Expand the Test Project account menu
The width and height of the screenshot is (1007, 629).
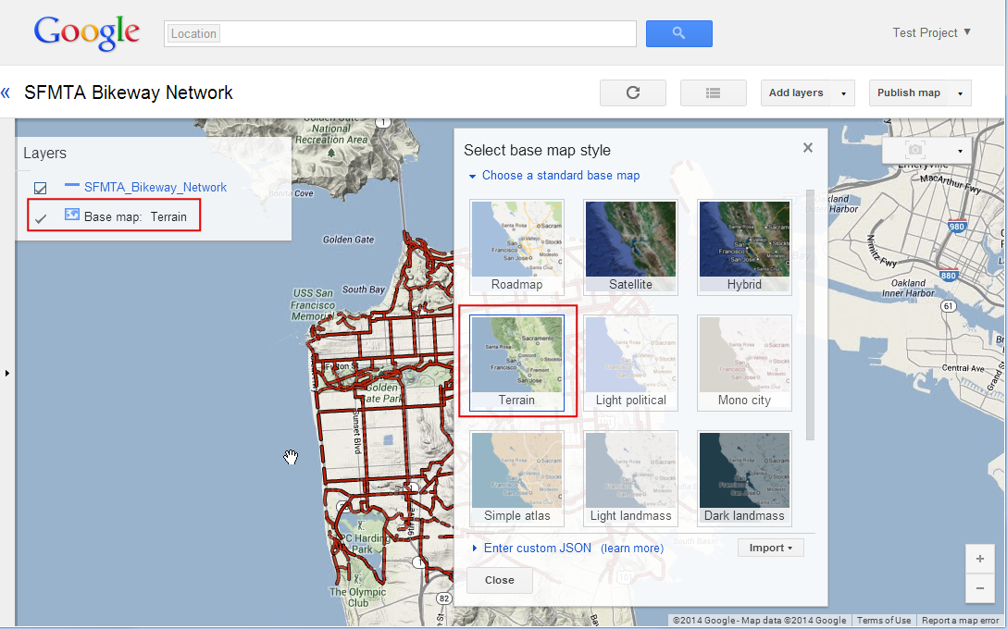click(x=967, y=32)
